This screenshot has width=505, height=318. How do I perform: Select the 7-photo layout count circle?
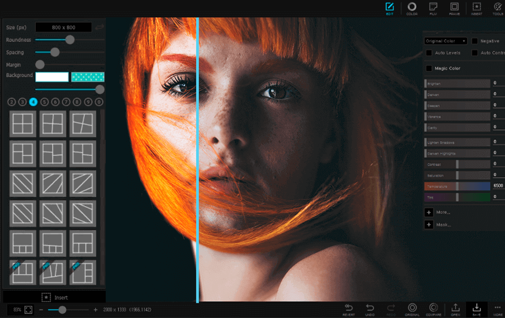pyautogui.click(x=66, y=102)
